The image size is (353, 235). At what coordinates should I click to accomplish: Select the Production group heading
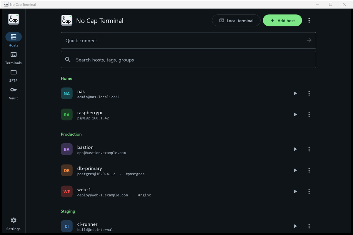tap(71, 134)
